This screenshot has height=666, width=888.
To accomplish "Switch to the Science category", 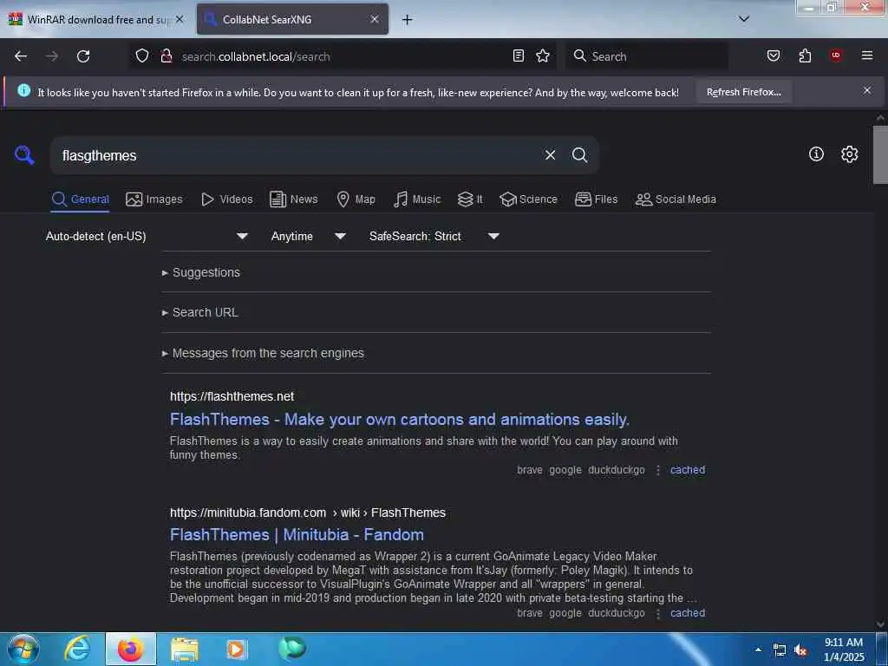I will (x=528, y=199).
